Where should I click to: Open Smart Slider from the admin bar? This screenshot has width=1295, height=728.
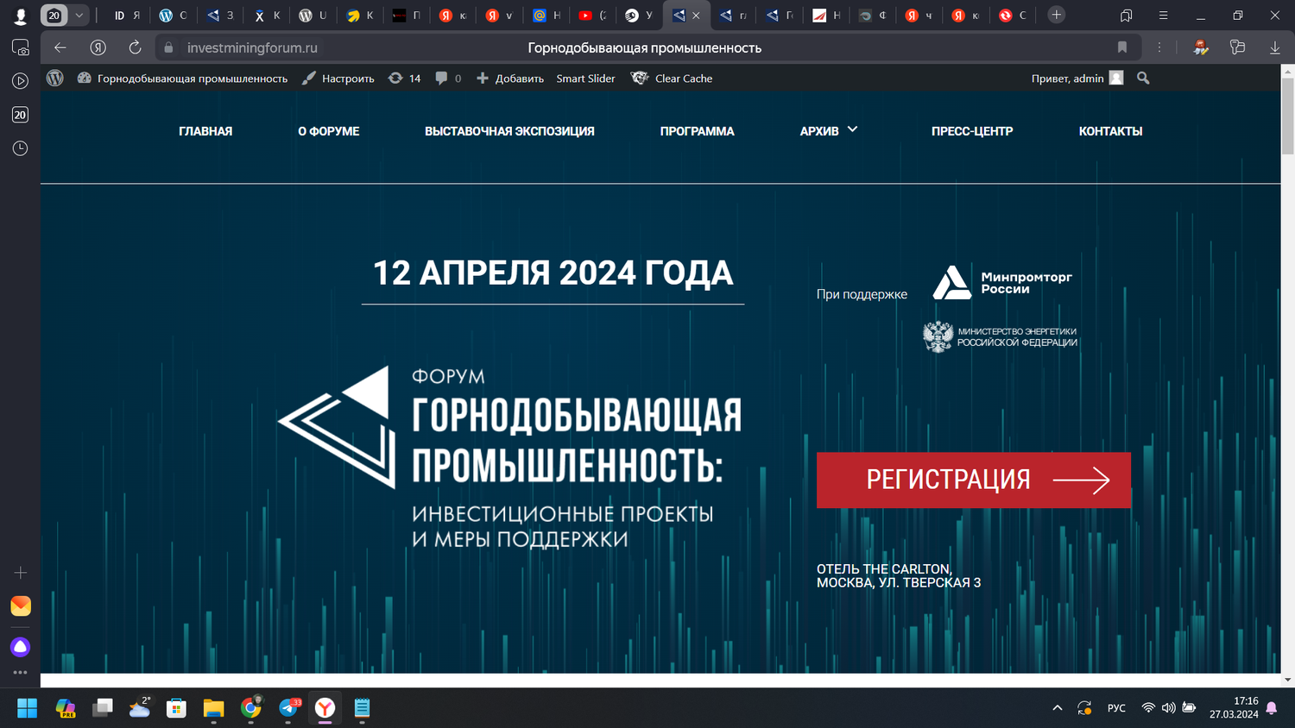point(585,78)
